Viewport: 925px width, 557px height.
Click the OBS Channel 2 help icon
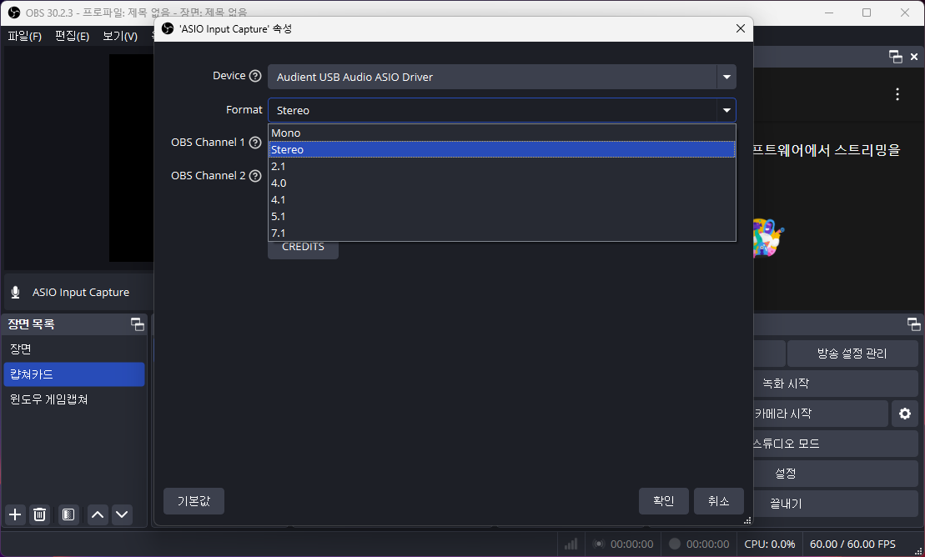point(255,176)
